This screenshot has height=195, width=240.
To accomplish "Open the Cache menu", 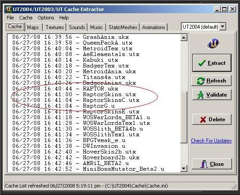I will click(x=26, y=18).
